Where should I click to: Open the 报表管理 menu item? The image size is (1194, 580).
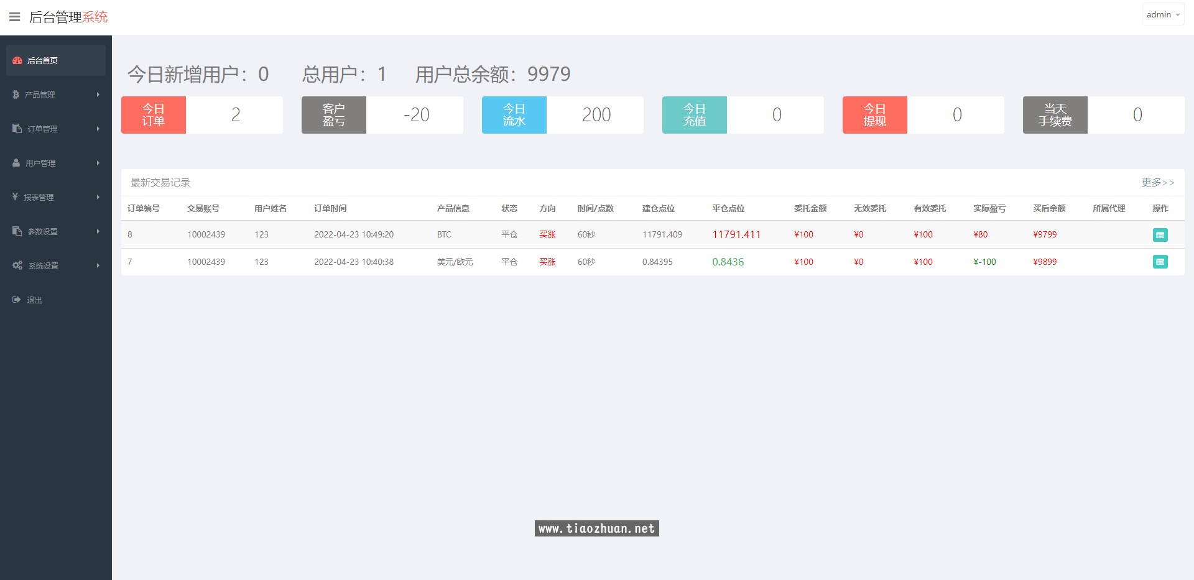tap(56, 197)
